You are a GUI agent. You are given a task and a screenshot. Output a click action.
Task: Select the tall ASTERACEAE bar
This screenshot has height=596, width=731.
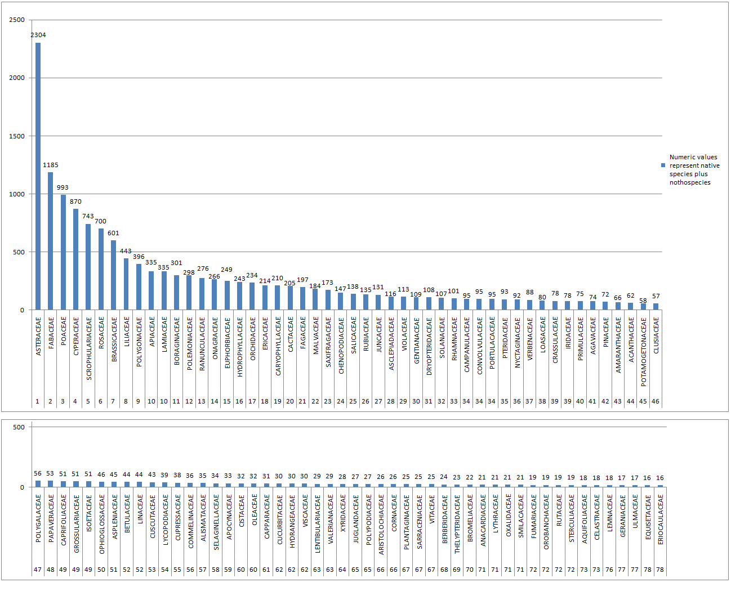coord(38,176)
